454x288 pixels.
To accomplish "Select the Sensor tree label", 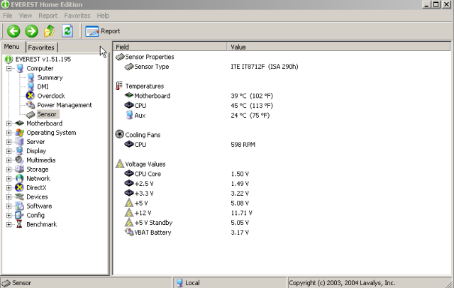I will pos(47,114).
